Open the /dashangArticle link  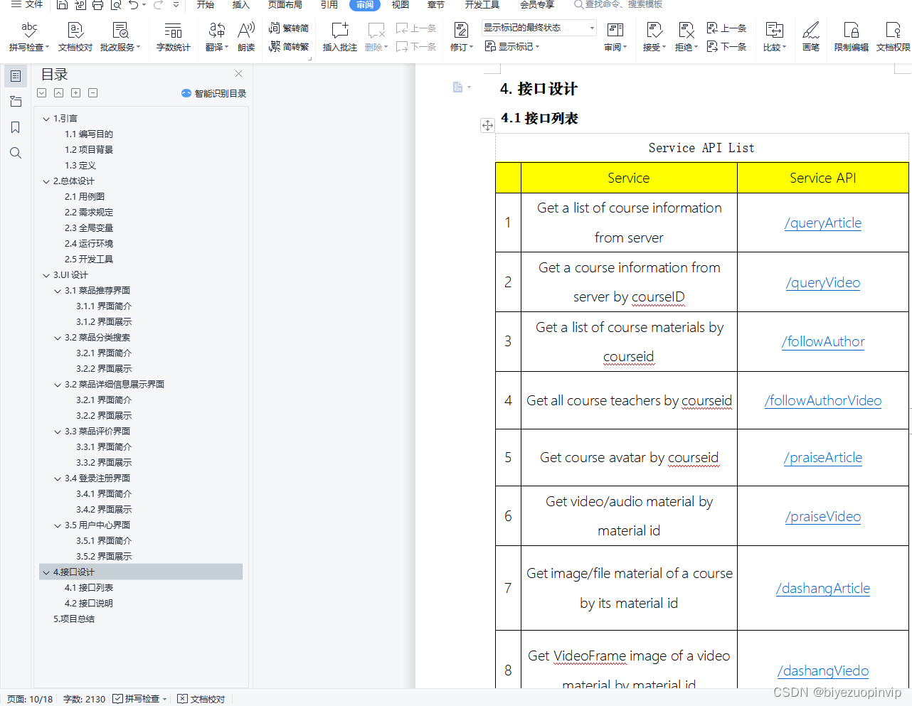pos(823,589)
